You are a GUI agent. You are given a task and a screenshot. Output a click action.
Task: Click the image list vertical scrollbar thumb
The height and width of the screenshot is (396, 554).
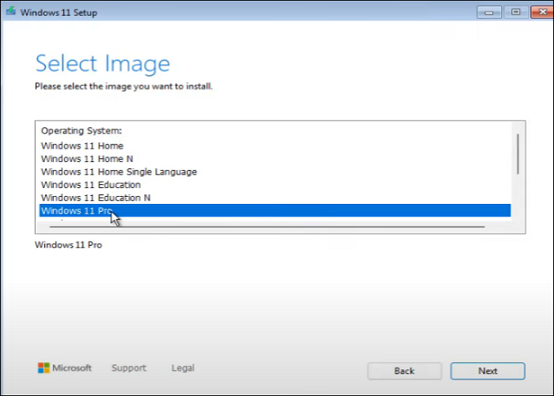pos(518,153)
